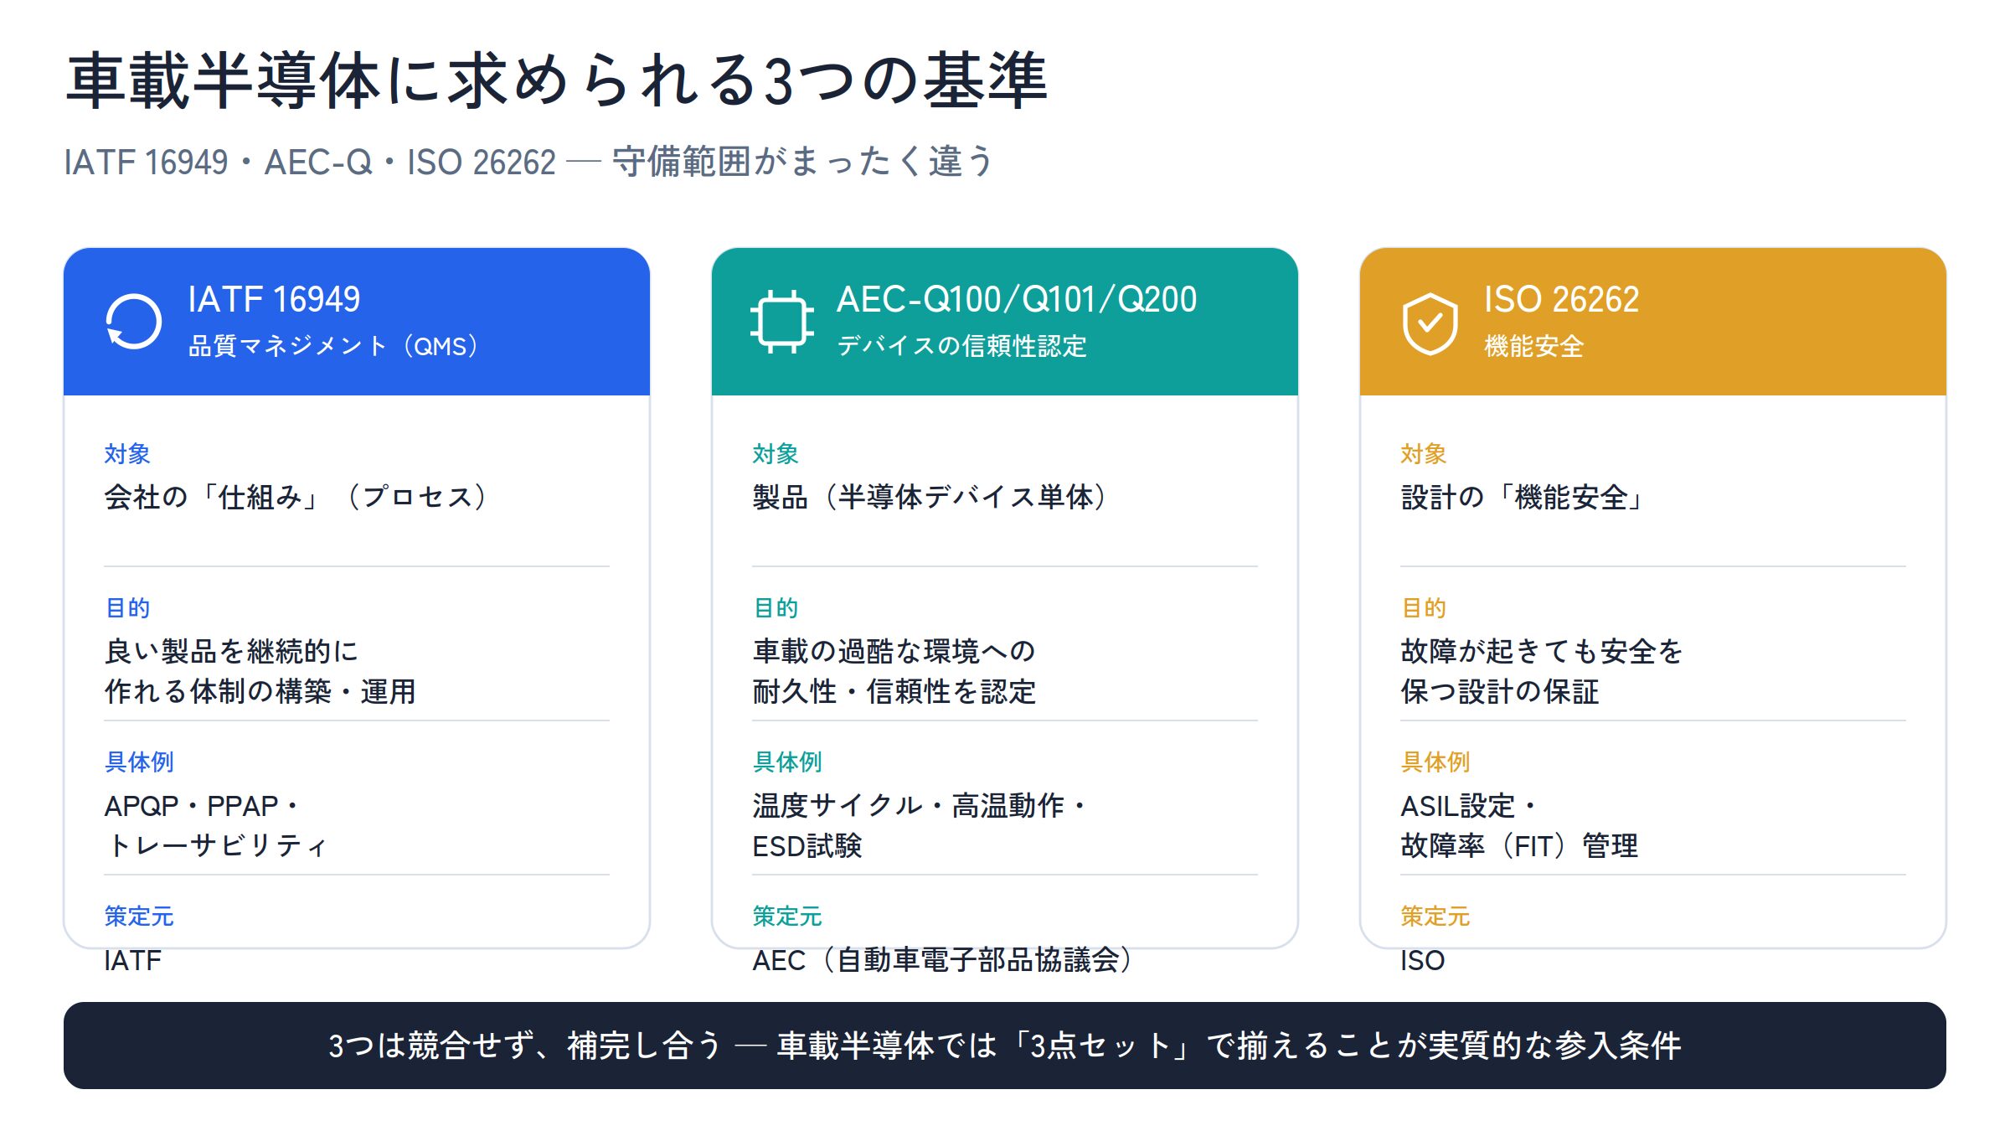The width and height of the screenshot is (2010, 1131).
Task: Click the 策定元 label in the ISO 26262 card
Action: click(1435, 916)
